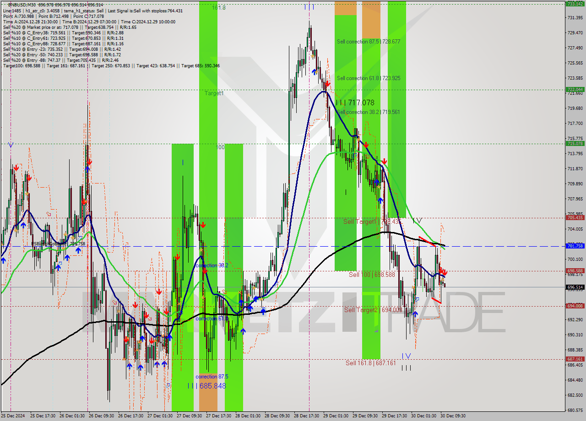This screenshot has height=421, width=586.
Task: Click the '| | | 717.078' wave label
Action: (x=355, y=103)
